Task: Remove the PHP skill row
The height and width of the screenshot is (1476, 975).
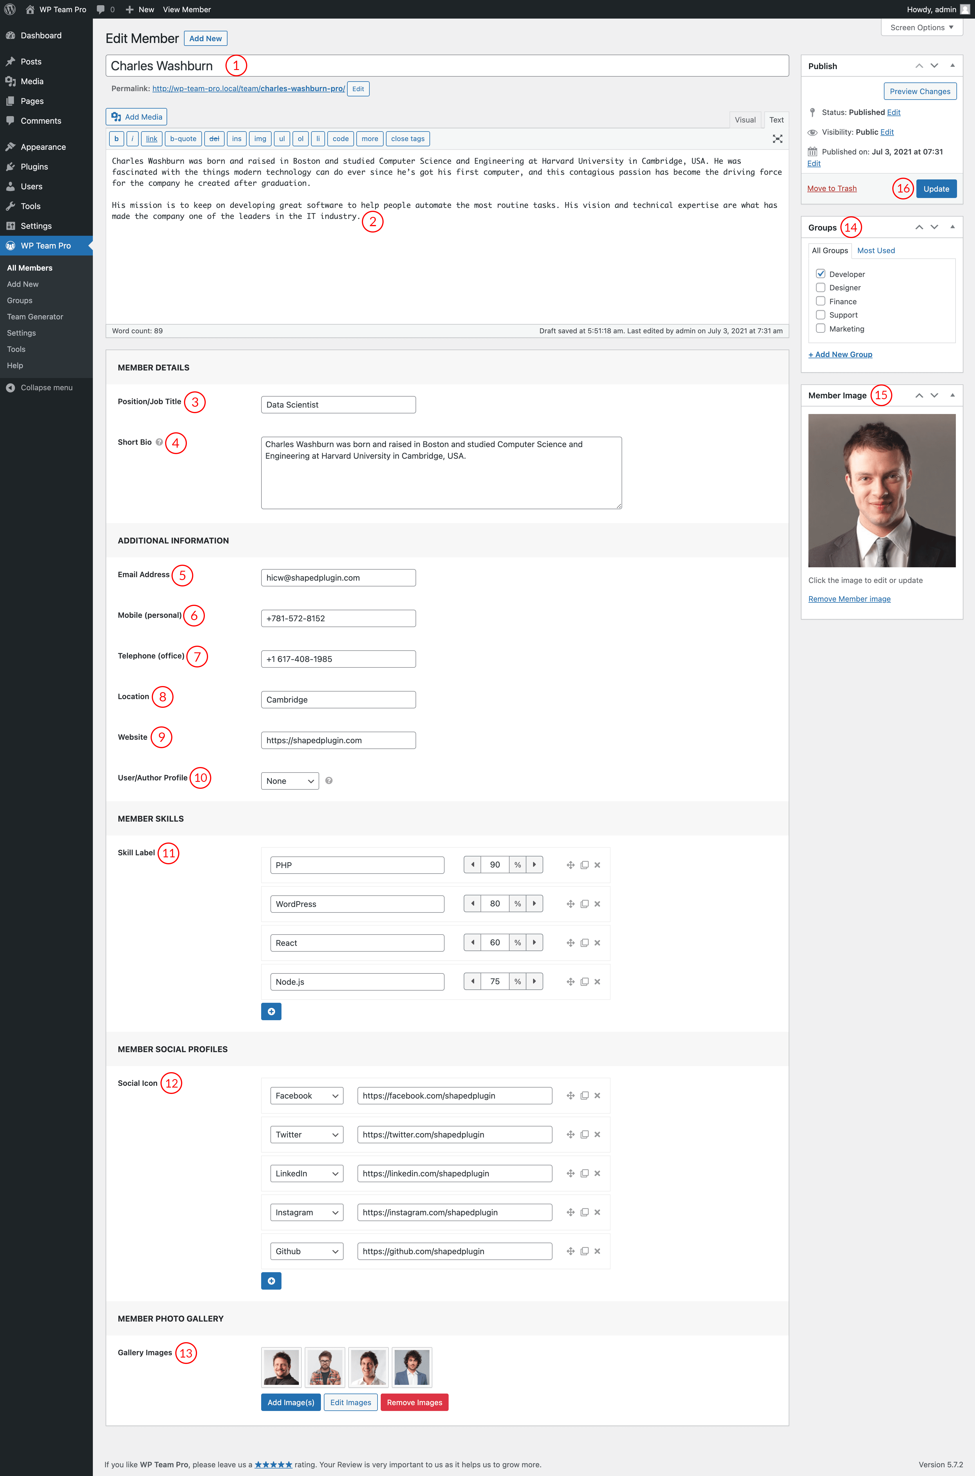Action: pyautogui.click(x=597, y=865)
